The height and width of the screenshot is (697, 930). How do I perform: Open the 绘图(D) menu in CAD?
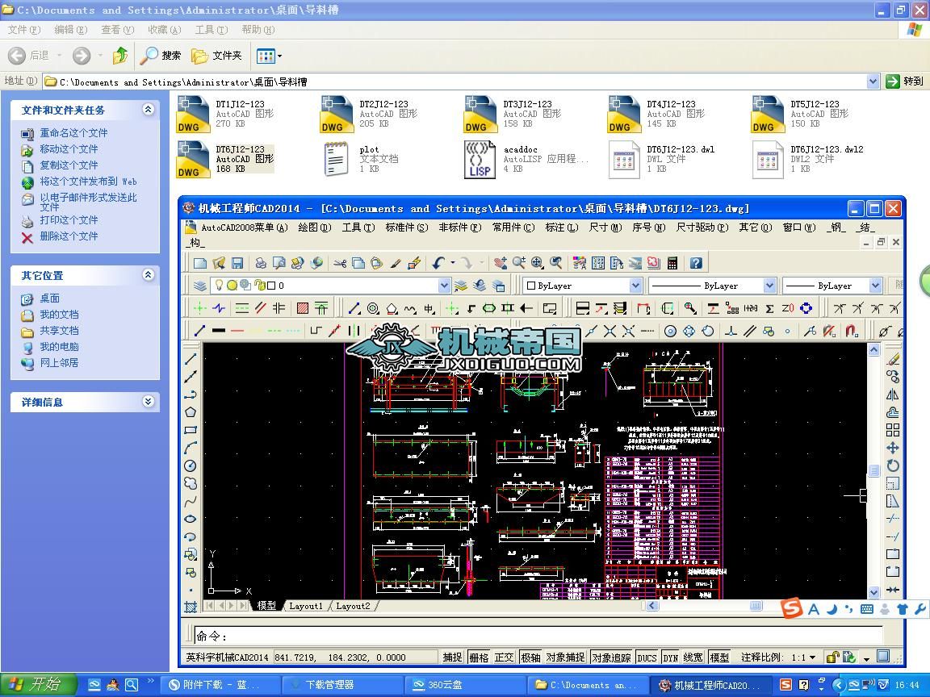[x=314, y=227]
